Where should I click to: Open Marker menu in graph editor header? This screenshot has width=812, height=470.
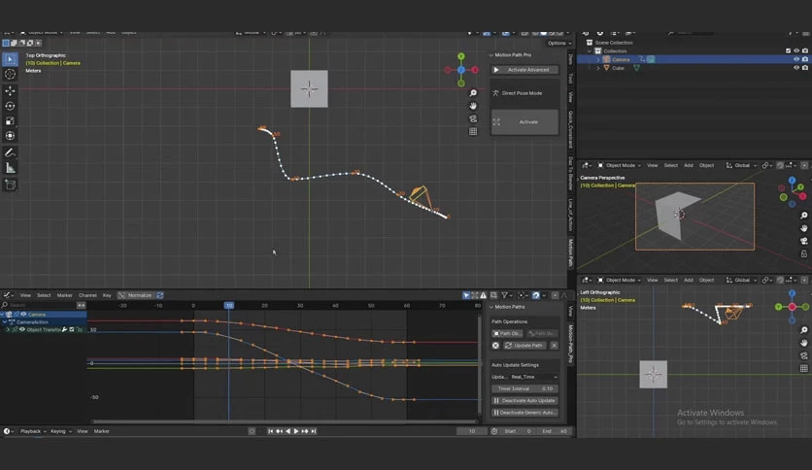coord(65,295)
